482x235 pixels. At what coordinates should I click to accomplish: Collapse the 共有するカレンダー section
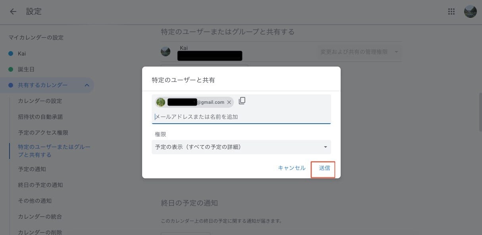[x=87, y=85]
